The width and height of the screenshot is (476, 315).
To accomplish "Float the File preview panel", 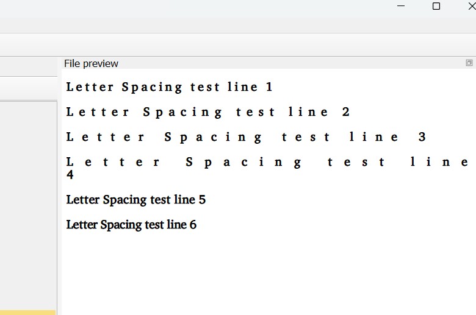I will coord(469,63).
